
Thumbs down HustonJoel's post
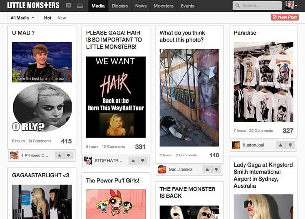(290, 145)
